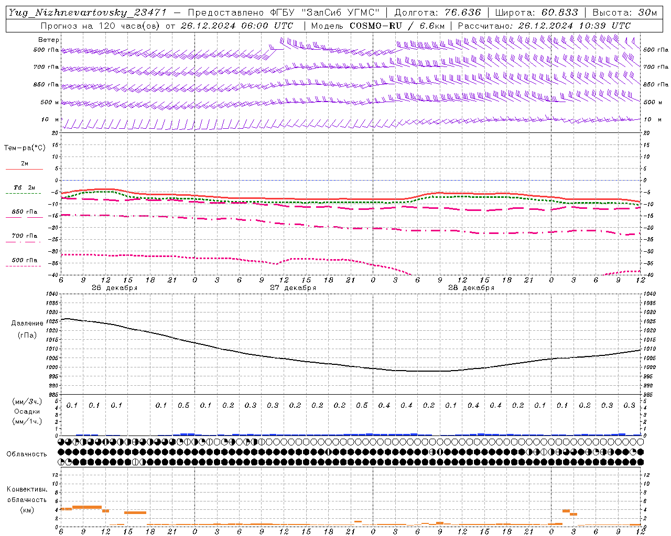Click the Конвективн. convective cloud label
671x536 pixels.
click(x=27, y=489)
